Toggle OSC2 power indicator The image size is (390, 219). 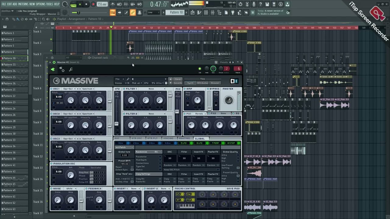point(52,114)
